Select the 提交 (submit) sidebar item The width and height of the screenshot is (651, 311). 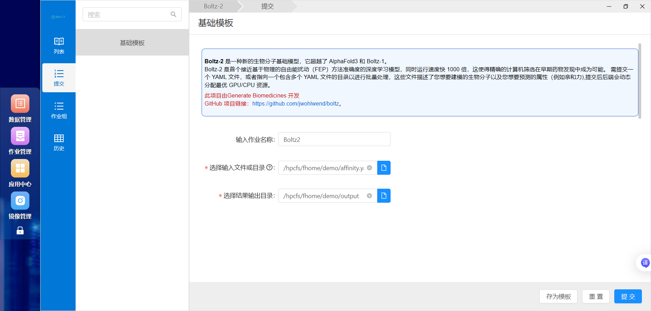click(x=59, y=78)
